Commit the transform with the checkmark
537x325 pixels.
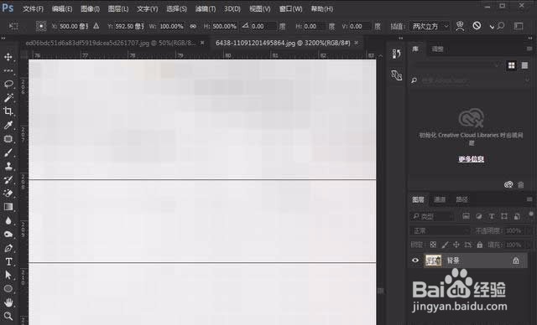492,27
